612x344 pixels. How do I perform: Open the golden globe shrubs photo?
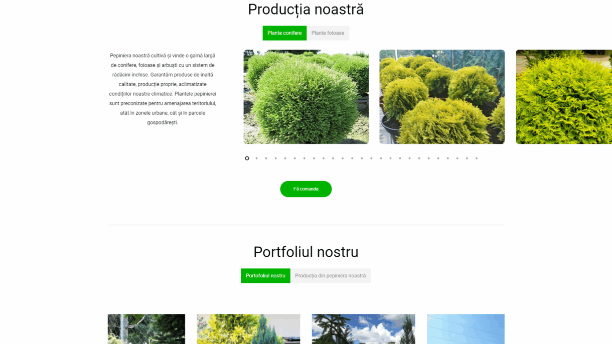pos(442,97)
